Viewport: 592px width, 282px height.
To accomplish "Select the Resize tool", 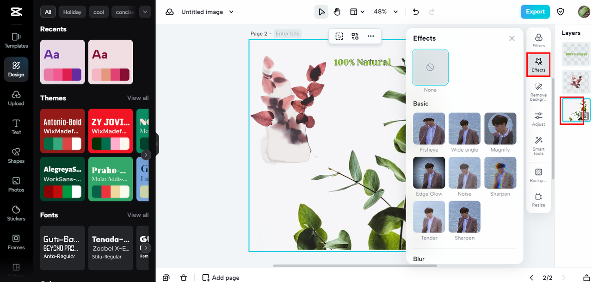I will 538,199.
